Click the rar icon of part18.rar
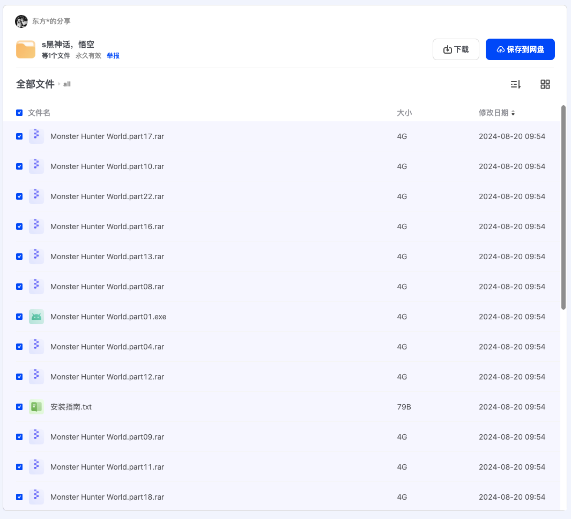The height and width of the screenshot is (519, 571). click(36, 497)
